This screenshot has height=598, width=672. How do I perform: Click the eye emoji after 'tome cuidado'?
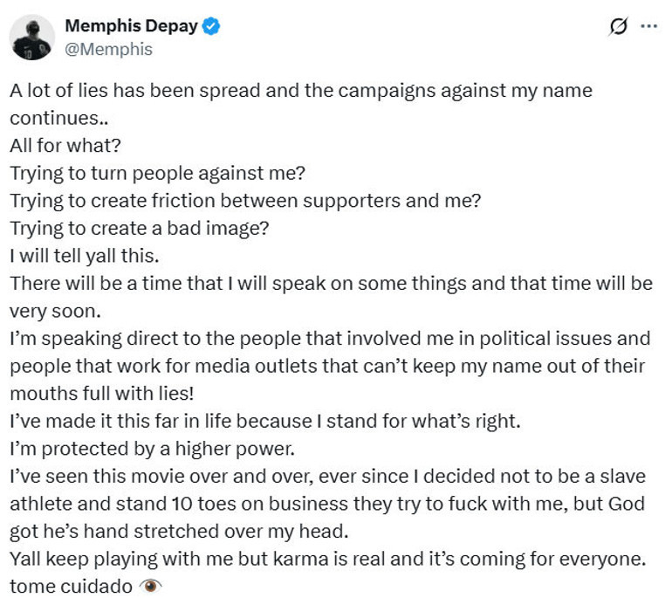[150, 585]
